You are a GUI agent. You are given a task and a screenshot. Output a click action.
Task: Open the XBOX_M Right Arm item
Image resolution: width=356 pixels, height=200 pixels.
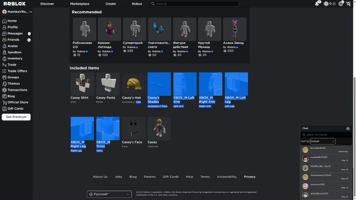click(x=211, y=90)
